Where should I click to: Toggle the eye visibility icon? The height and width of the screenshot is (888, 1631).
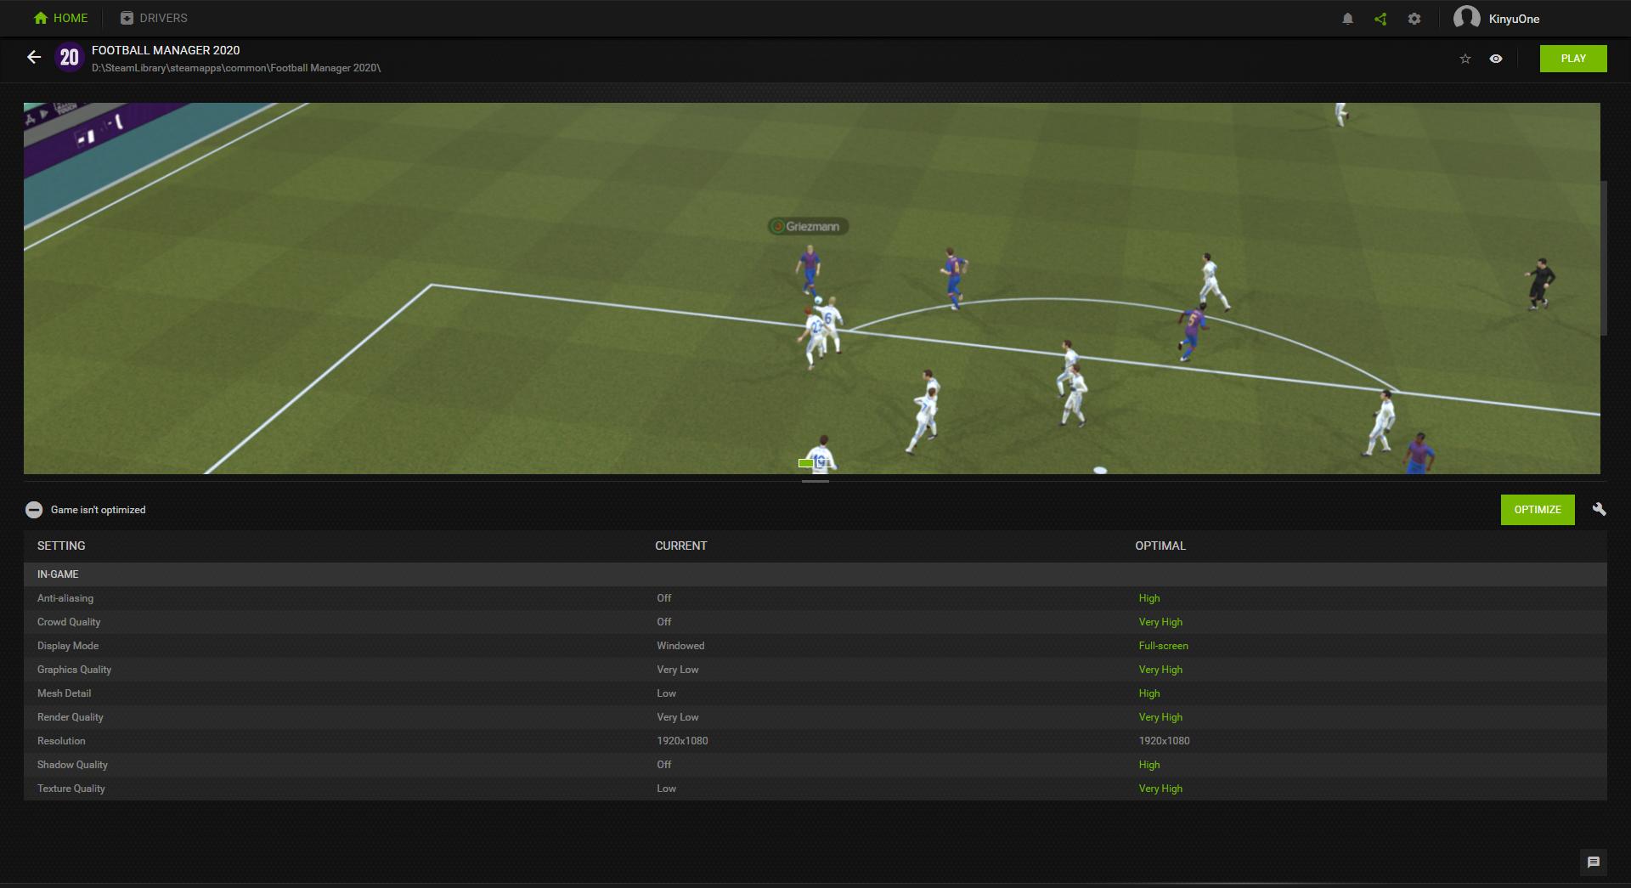click(1496, 59)
